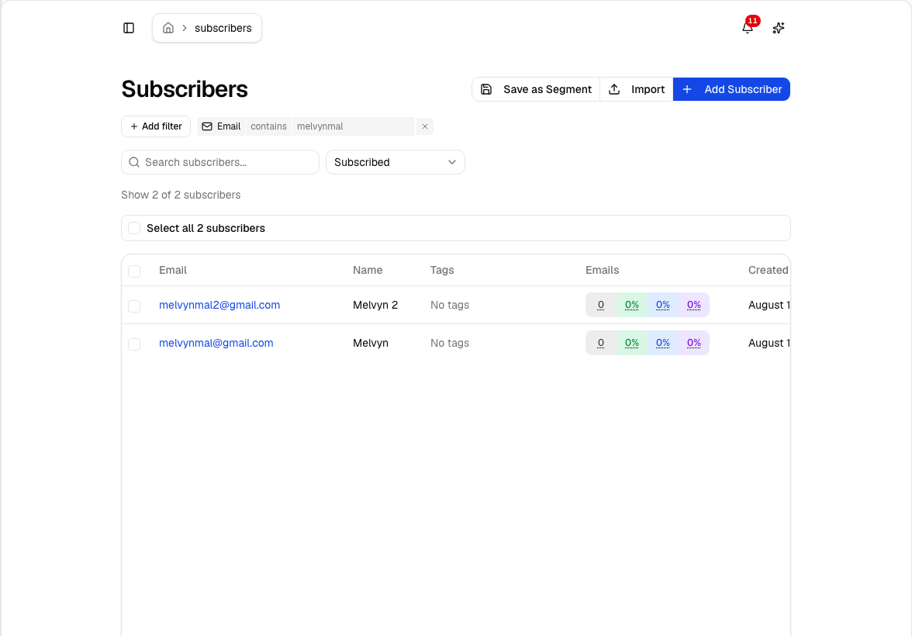Image resolution: width=912 pixels, height=636 pixels.
Task: Click the name cell 'Melvyn 2'
Action: 375,305
